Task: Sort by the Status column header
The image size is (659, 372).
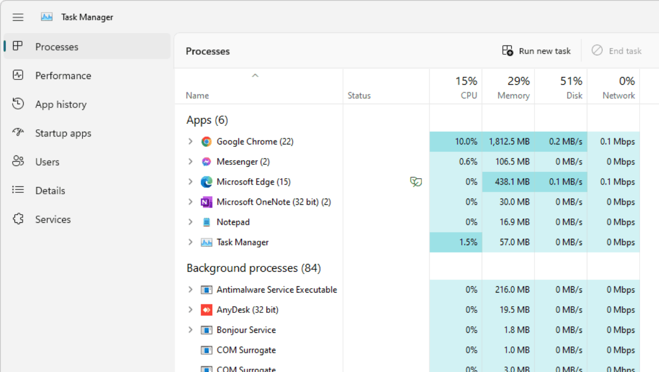Action: coord(359,95)
